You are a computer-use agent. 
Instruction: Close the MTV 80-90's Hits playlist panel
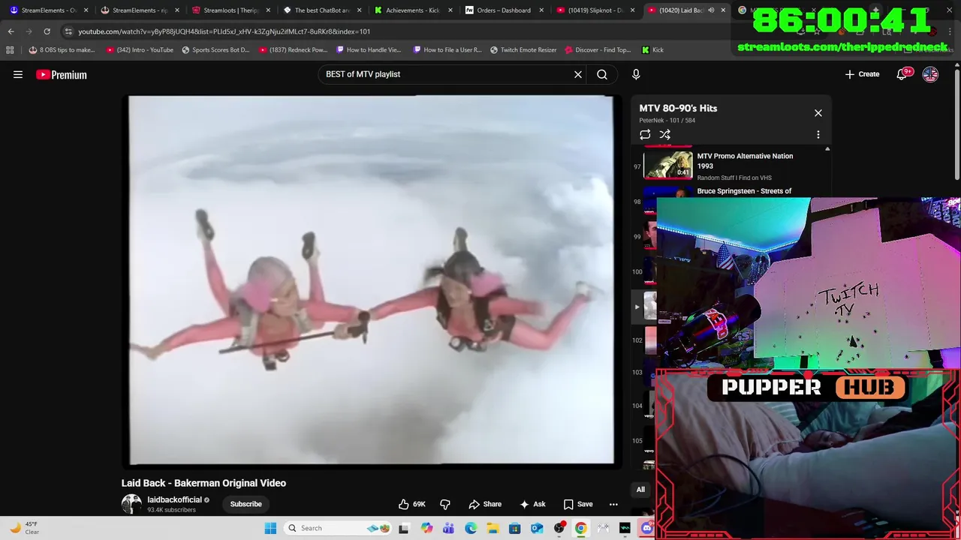coord(818,113)
